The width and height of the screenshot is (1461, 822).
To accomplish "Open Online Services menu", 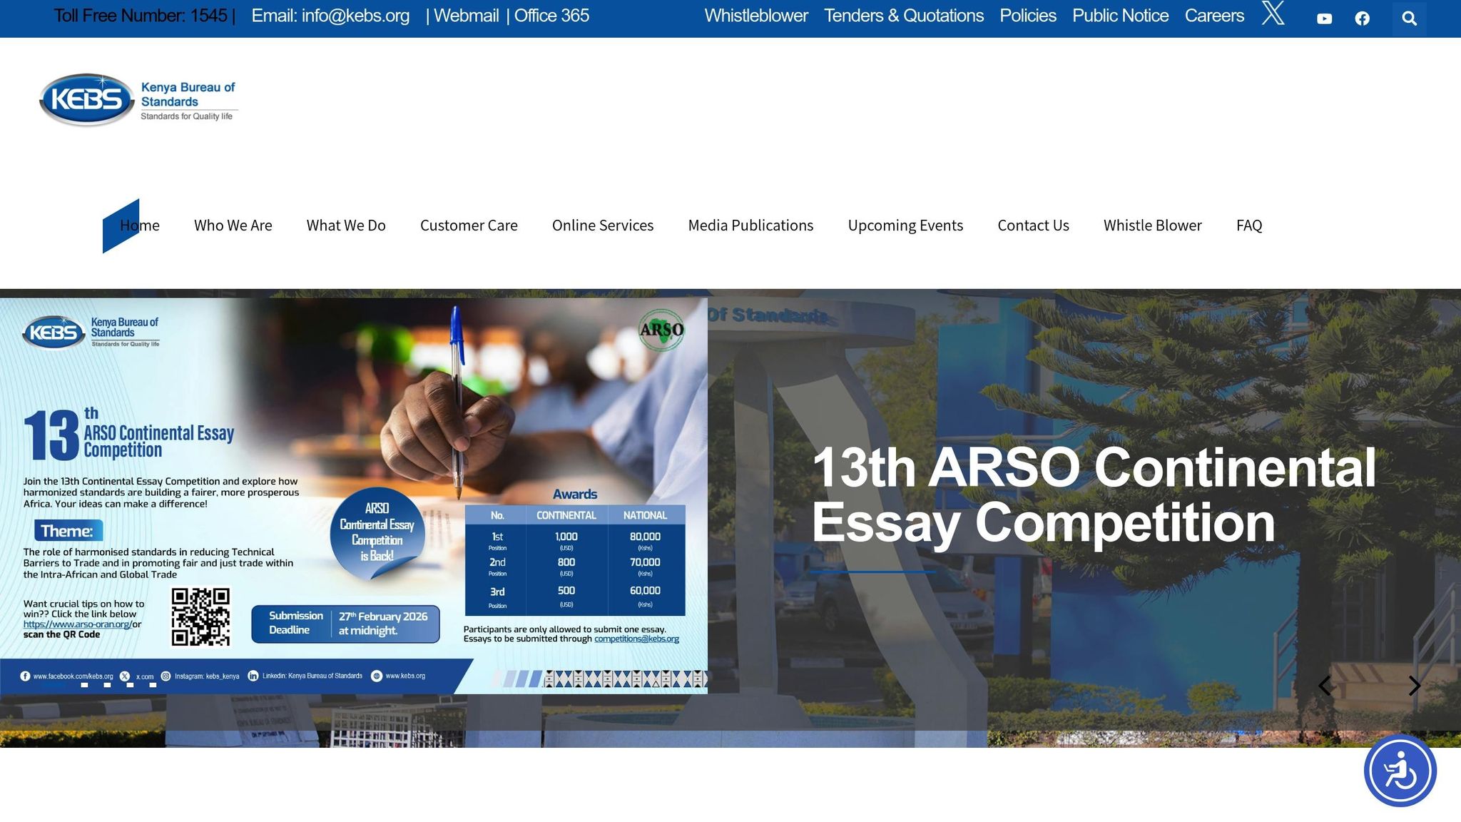I will coord(603,225).
